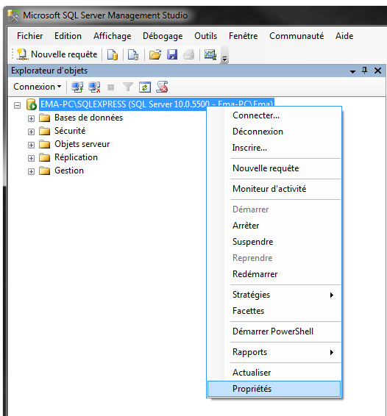Click the Nouvelle requête toolbar button
This screenshot has width=387, height=416.
click(57, 54)
